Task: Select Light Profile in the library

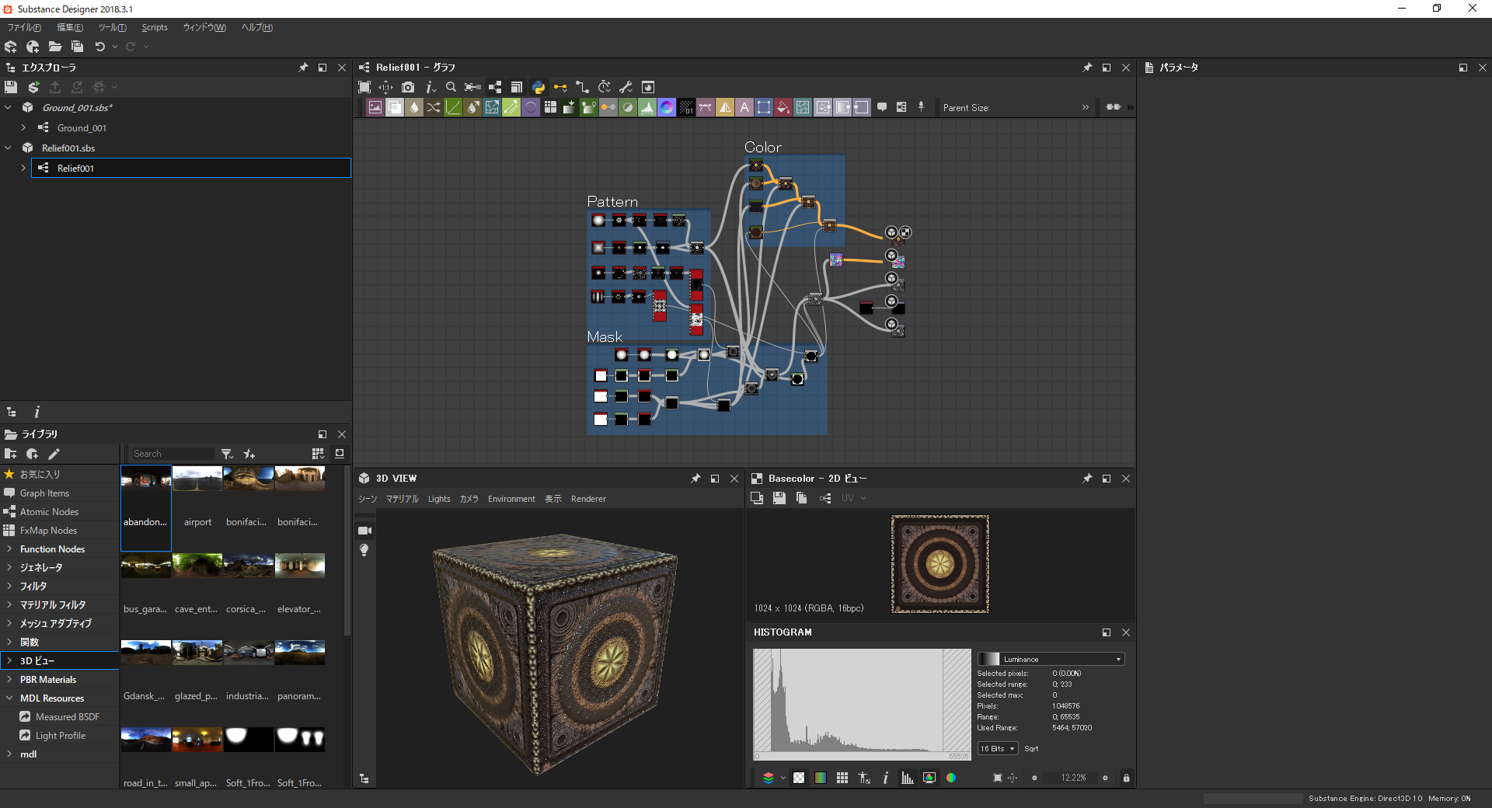Action: (61, 735)
